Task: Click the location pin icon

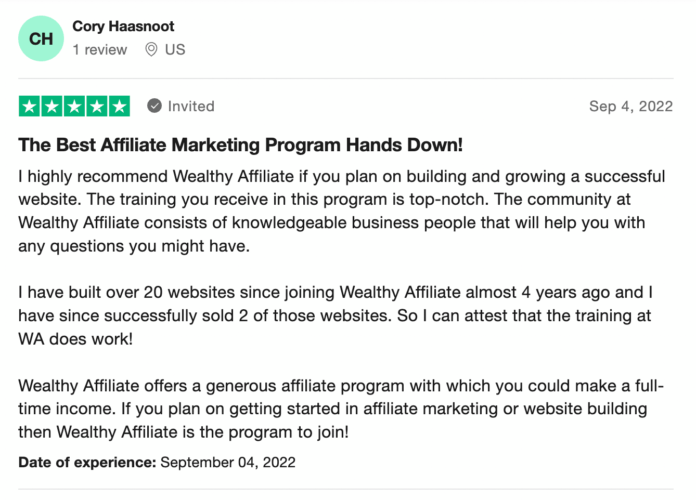Action: click(x=151, y=50)
